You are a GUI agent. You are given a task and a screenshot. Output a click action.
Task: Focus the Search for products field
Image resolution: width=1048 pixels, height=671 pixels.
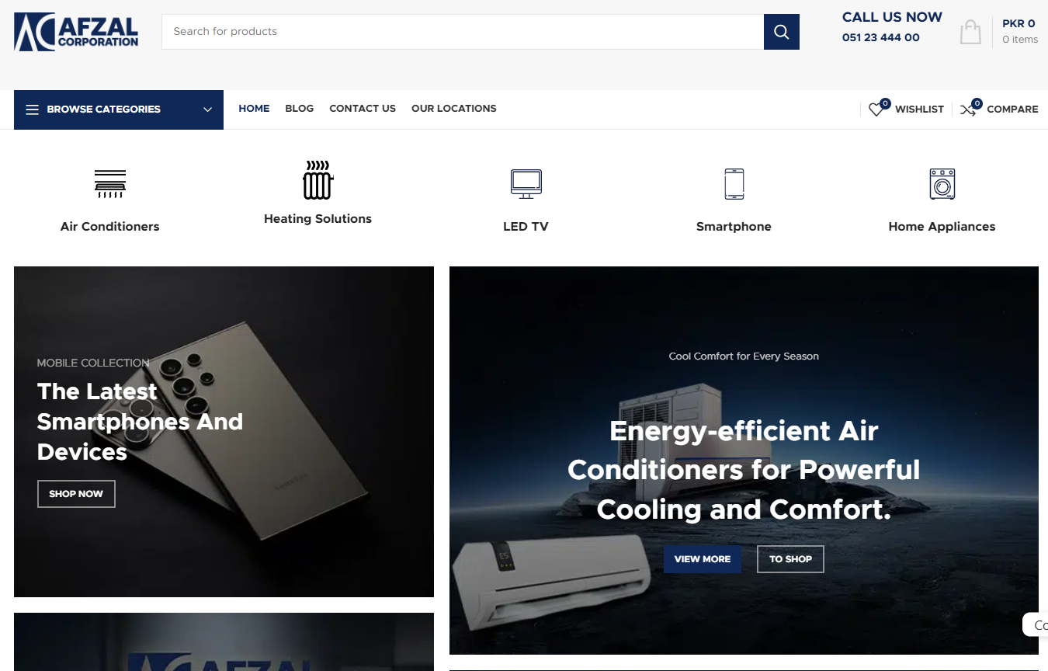462,32
